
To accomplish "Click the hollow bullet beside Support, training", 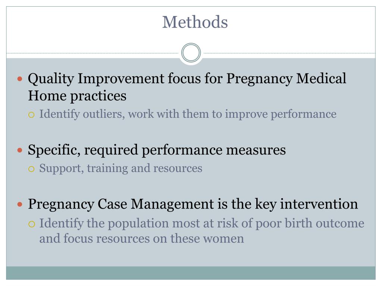I will tap(31, 169).
